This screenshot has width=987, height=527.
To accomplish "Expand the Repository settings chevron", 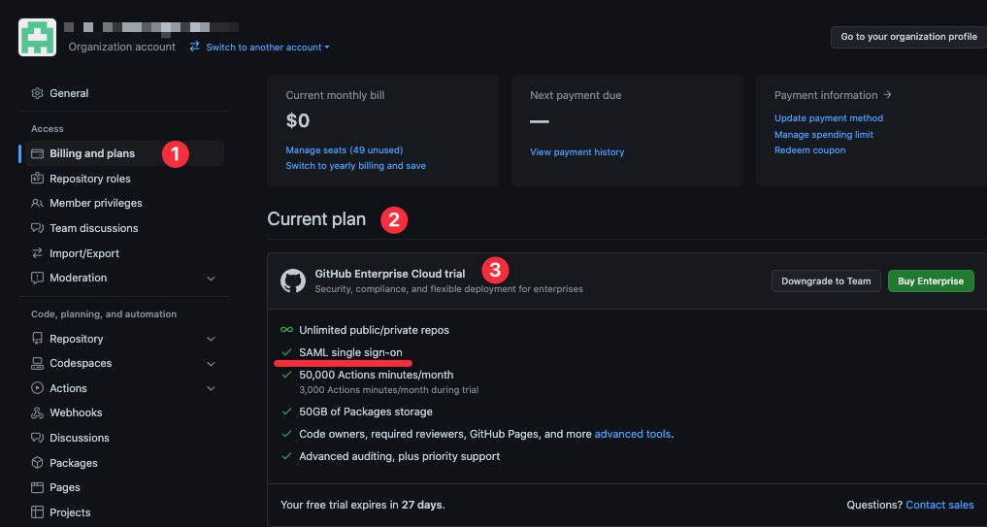I will [x=212, y=339].
